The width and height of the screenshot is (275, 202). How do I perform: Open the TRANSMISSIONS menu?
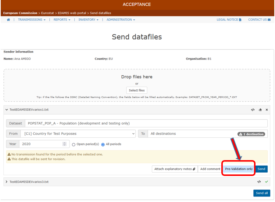[32, 19]
